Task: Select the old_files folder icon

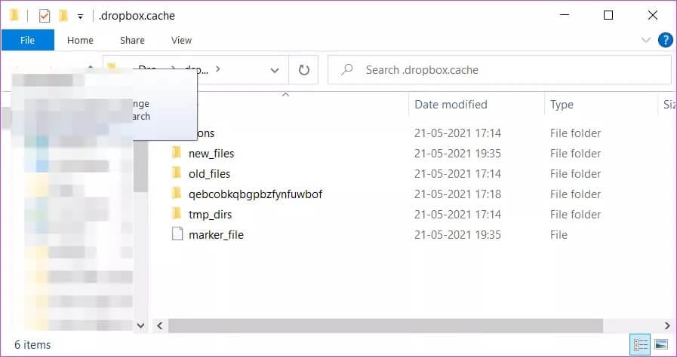Action: tap(177, 173)
